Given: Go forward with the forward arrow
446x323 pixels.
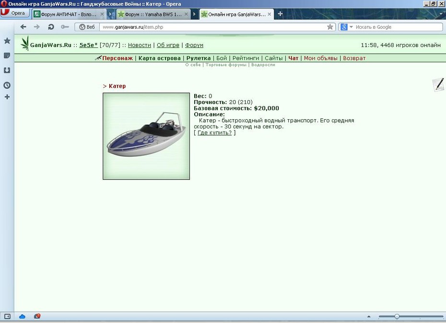Looking at the screenshot, I should [37, 27].
